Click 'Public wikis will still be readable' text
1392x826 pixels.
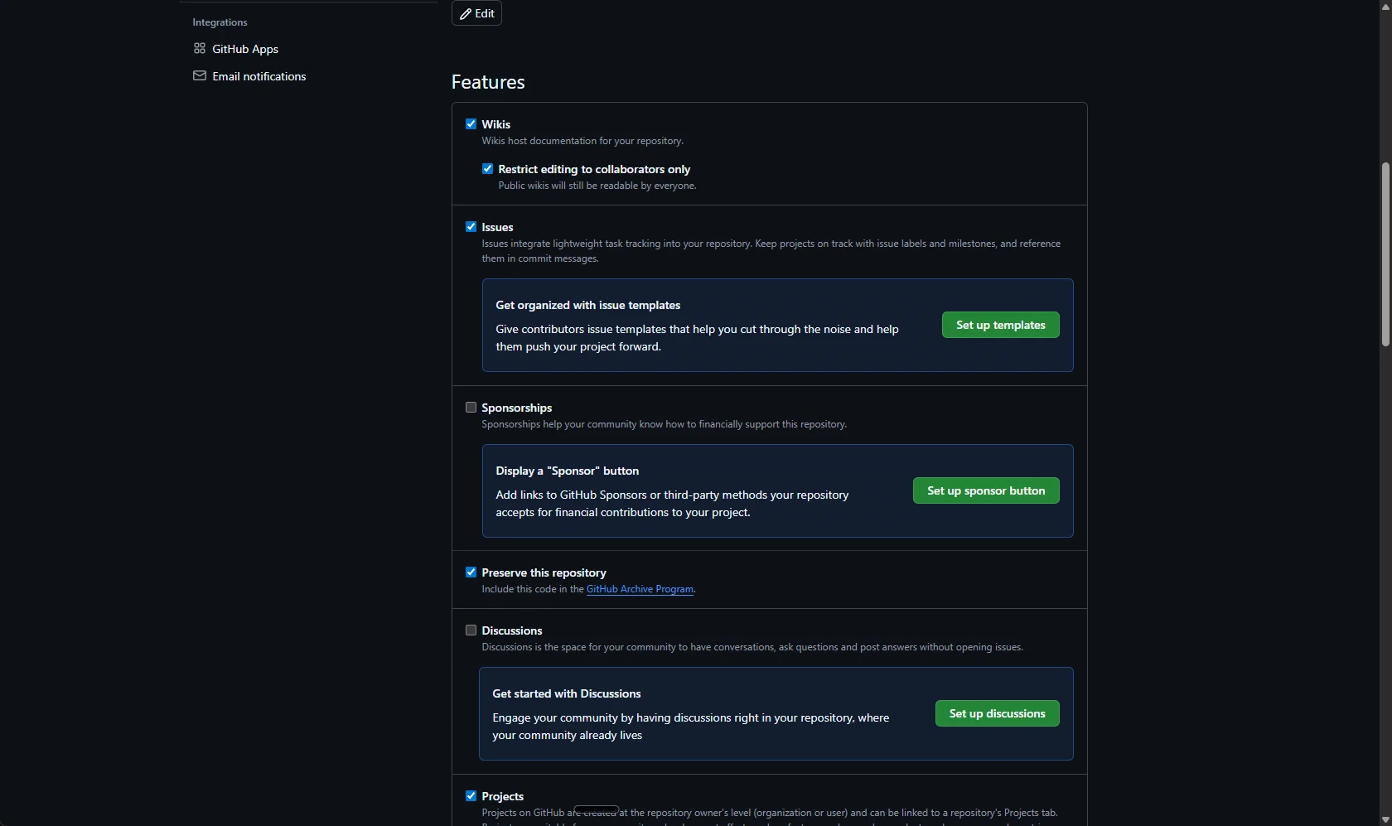(597, 186)
